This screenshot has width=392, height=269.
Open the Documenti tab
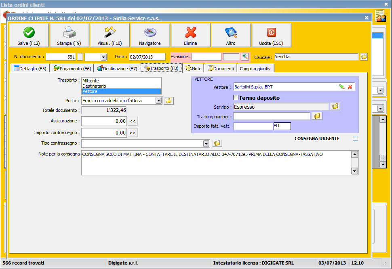(221, 68)
